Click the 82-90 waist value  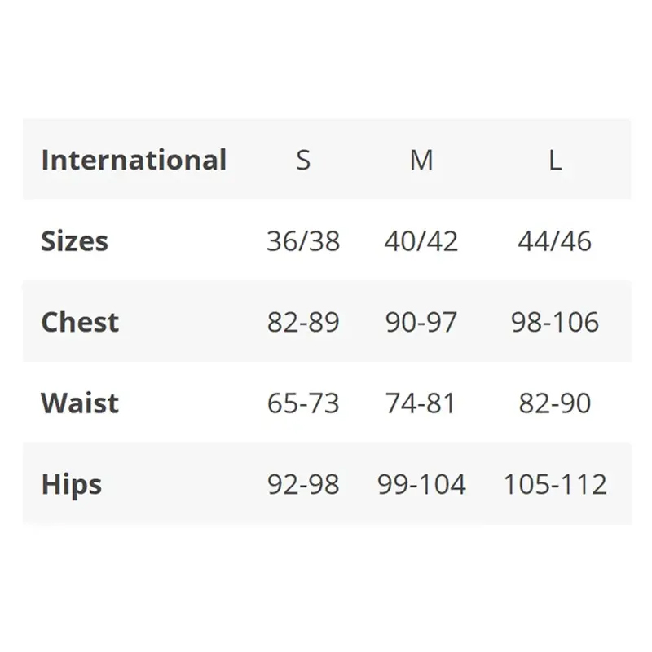point(555,403)
